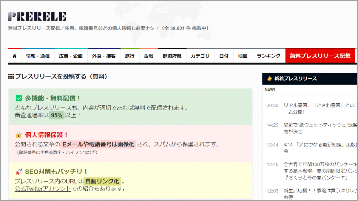Image resolution: width=358 pixels, height=201 pixels.
Task: View the ランキング page
Action: 268,55
